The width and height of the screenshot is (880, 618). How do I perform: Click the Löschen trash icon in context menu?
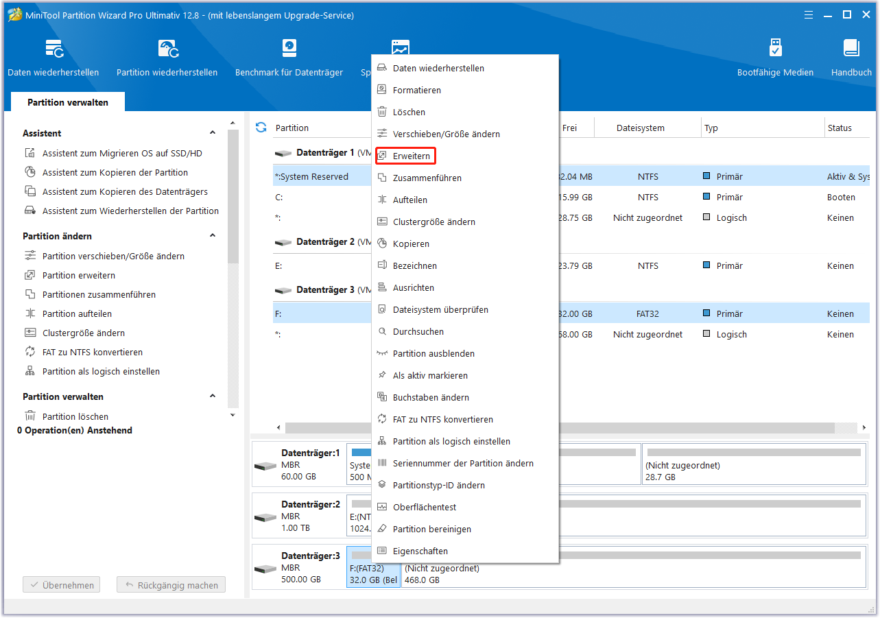pos(382,112)
